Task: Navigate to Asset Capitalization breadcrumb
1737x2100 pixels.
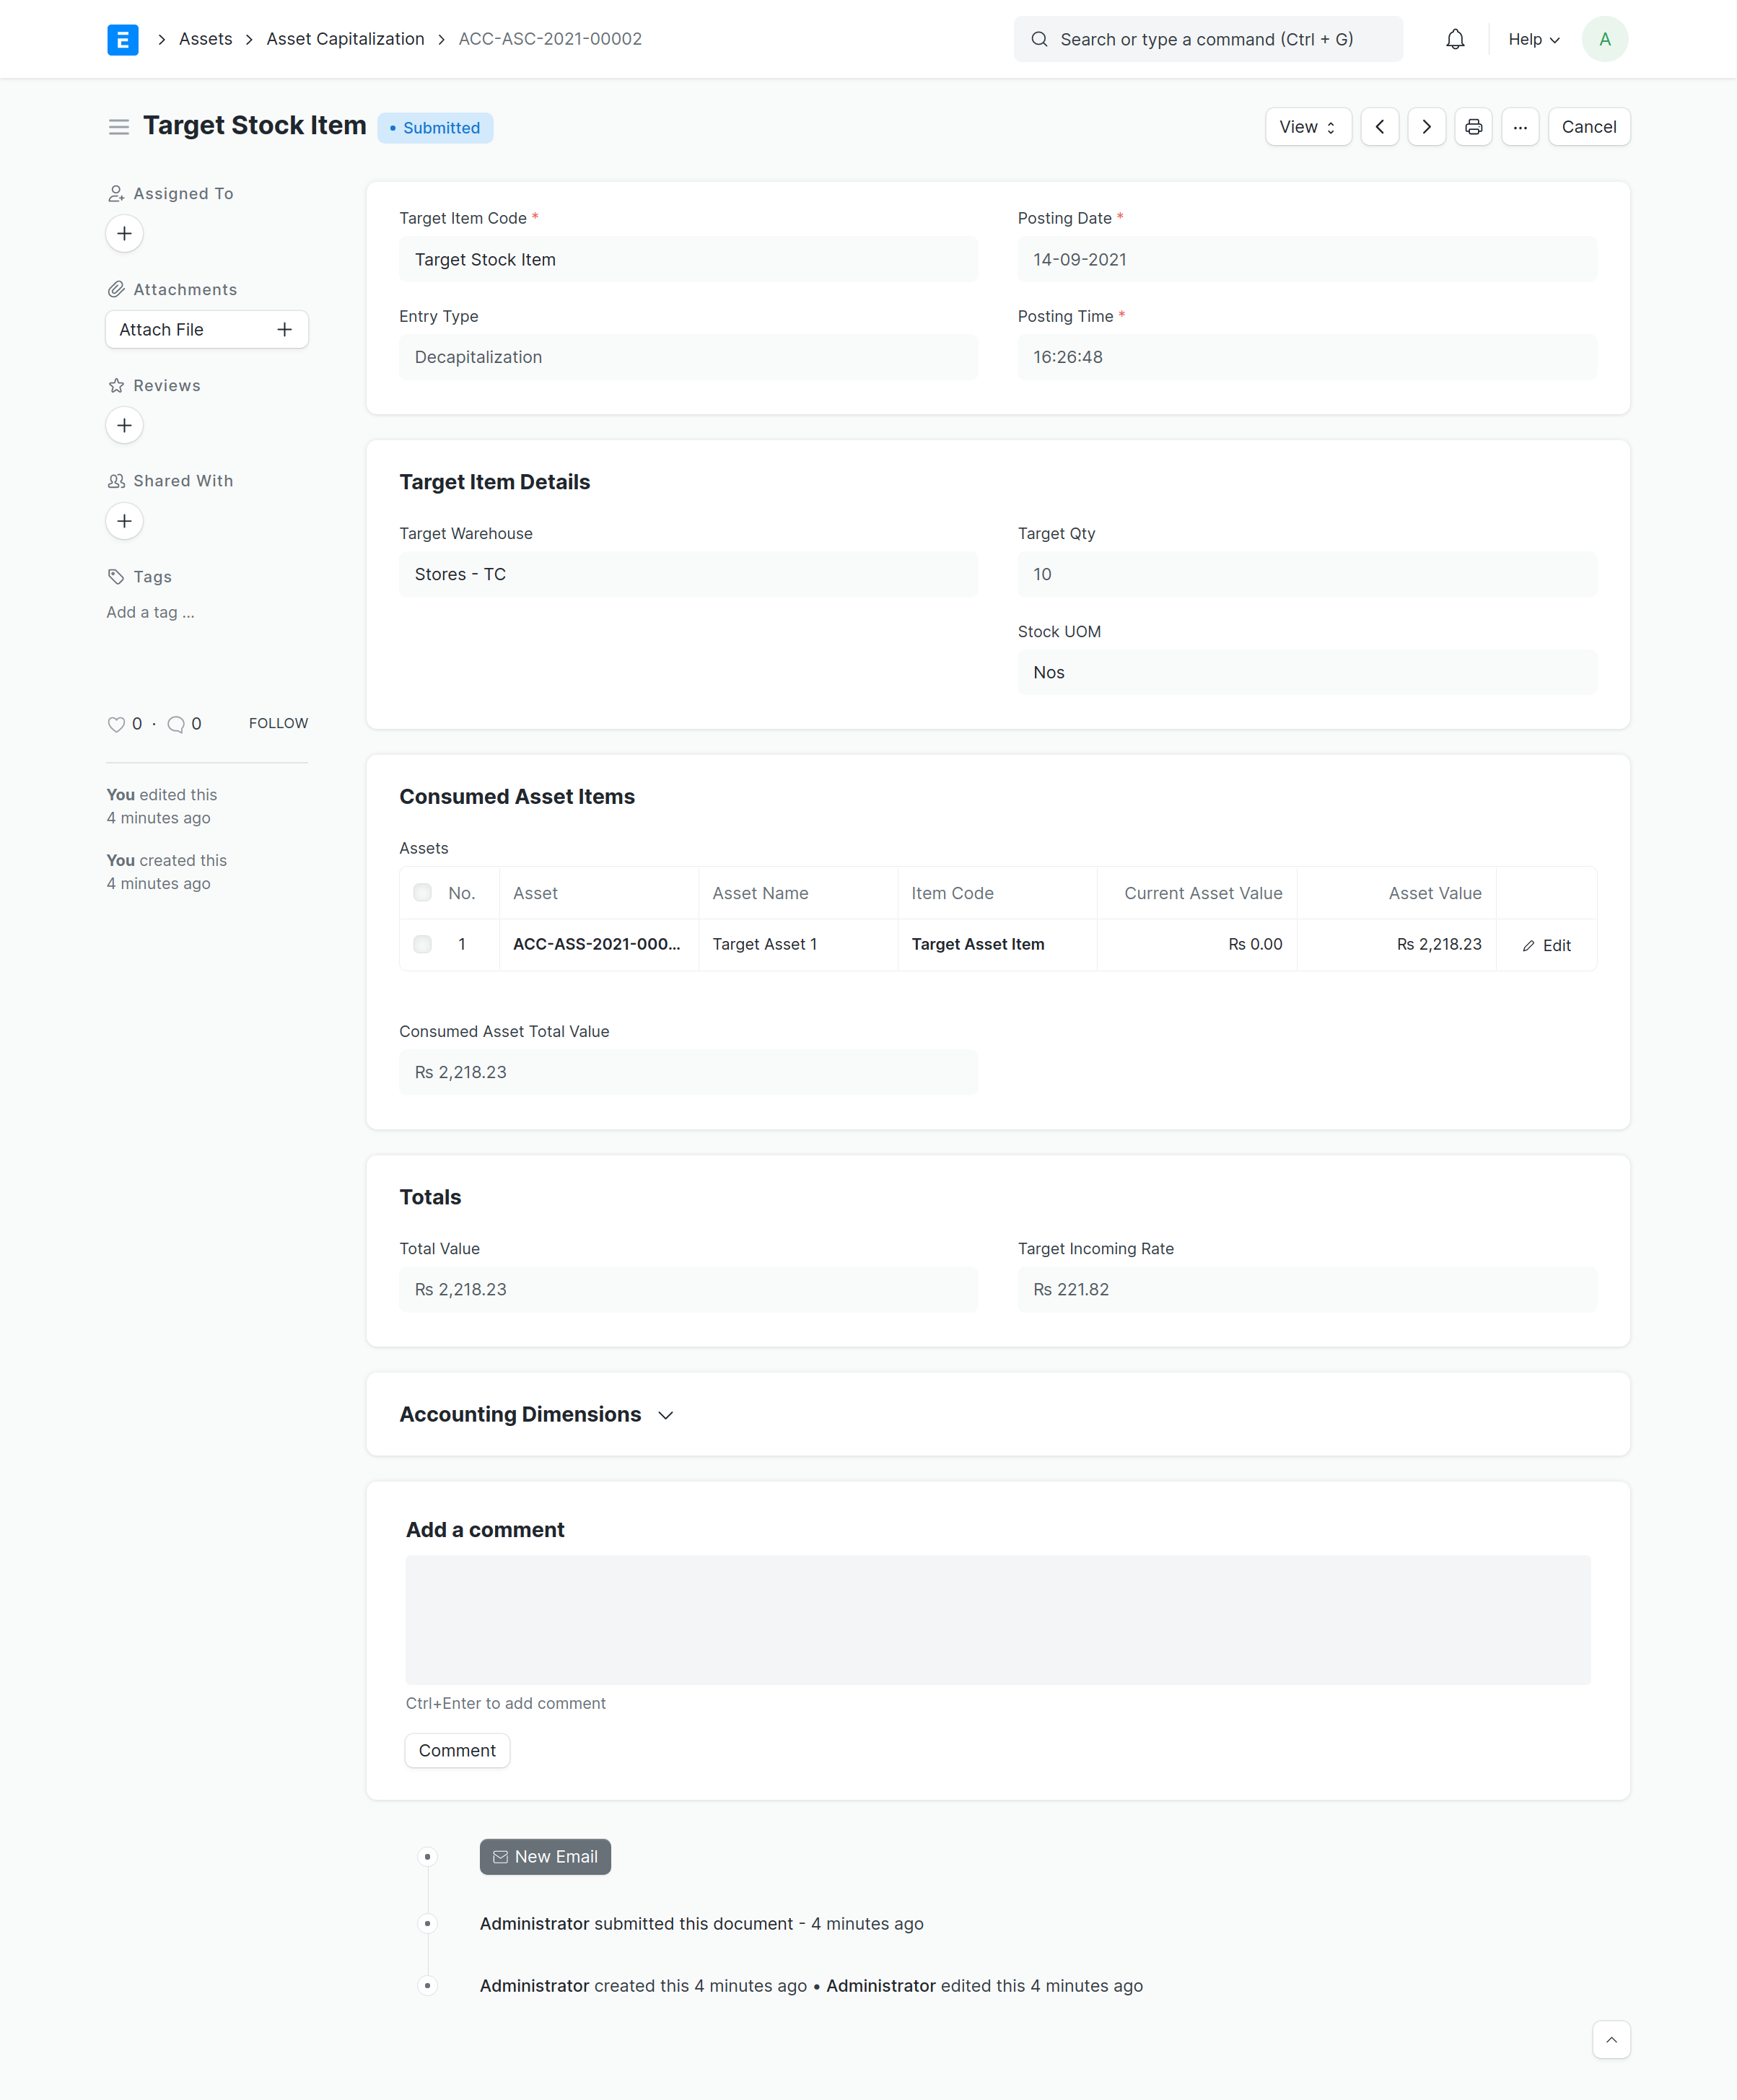Action: pyautogui.click(x=345, y=39)
